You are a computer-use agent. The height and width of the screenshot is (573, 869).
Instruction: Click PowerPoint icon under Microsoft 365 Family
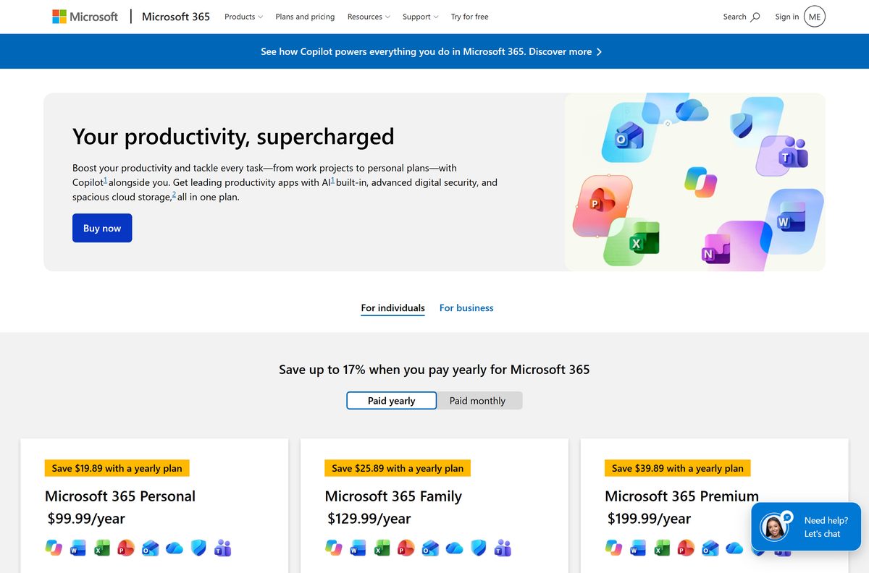[x=406, y=548]
